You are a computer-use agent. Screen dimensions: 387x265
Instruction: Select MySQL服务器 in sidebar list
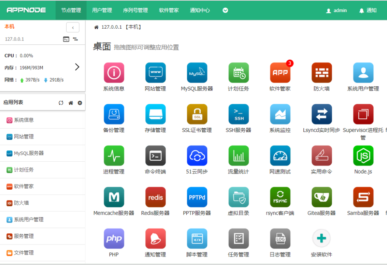coord(42,153)
